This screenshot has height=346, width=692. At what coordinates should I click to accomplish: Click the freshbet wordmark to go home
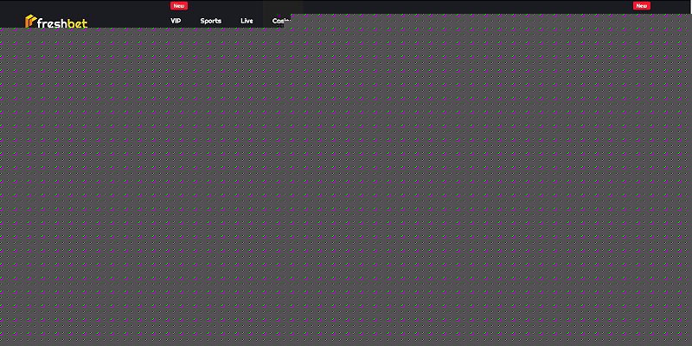[61, 22]
